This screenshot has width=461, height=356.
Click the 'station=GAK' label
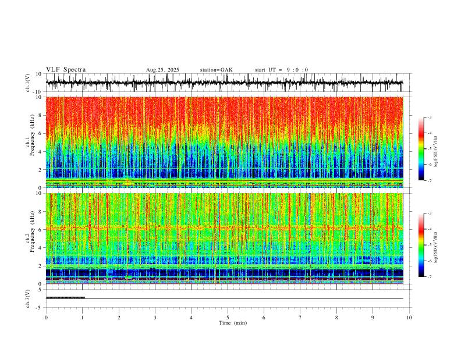point(216,70)
